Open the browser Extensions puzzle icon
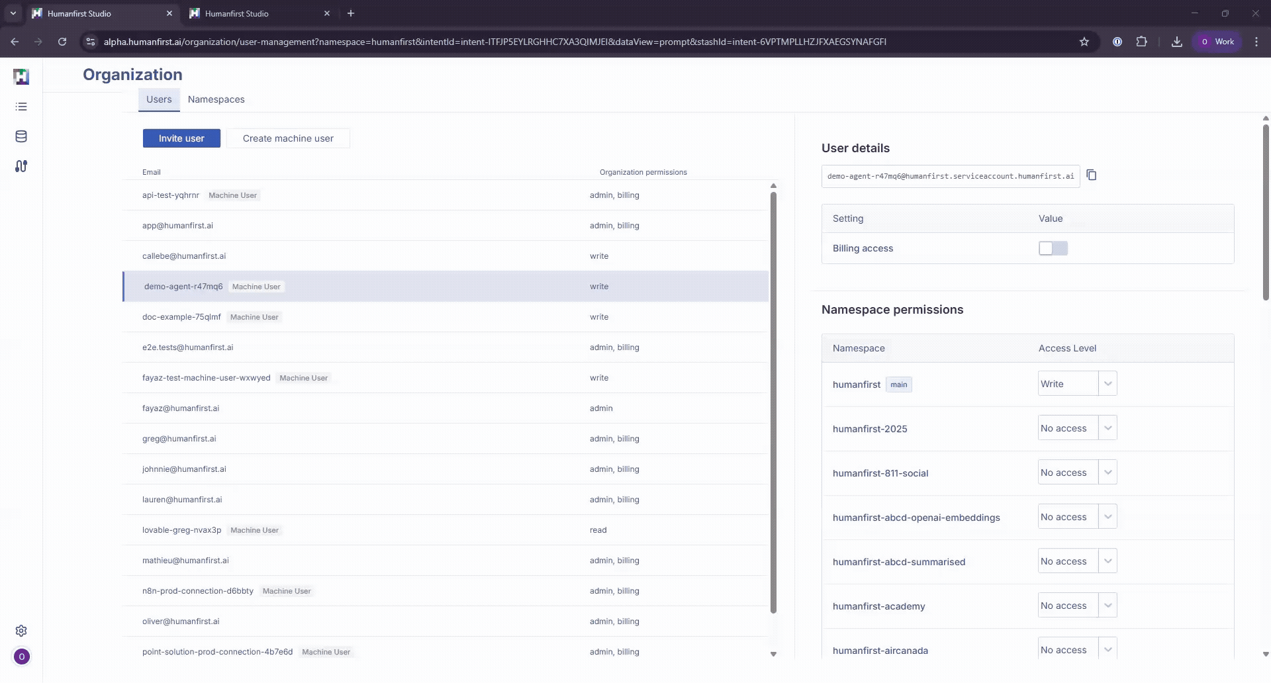 tap(1142, 41)
